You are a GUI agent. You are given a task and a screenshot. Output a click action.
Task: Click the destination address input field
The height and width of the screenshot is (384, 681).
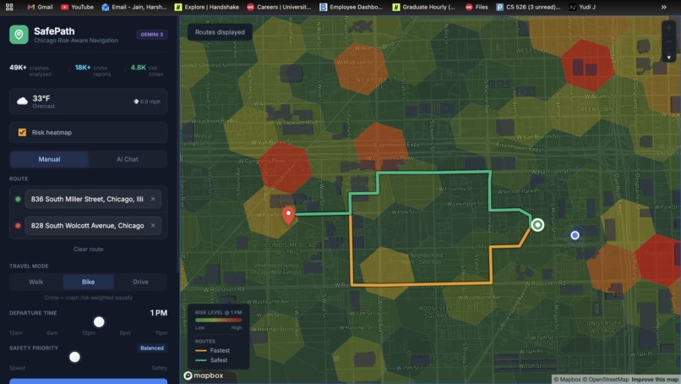click(x=93, y=225)
